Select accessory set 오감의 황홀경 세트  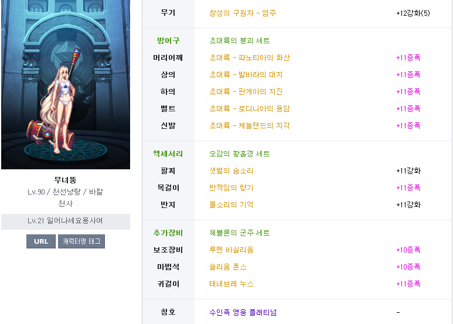(240, 154)
